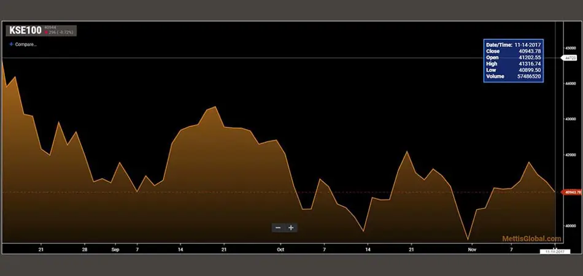The width and height of the screenshot is (583, 276).
Task: Click the 45000 price axis label
Action: pos(571,48)
